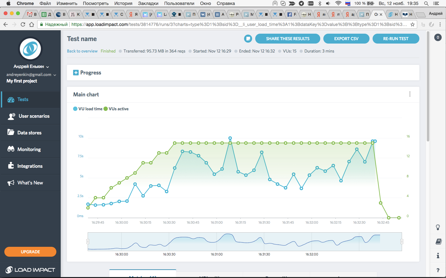Viewport: 446px width, 278px height.
Task: Click left handle of chart range selector
Action: (x=88, y=242)
